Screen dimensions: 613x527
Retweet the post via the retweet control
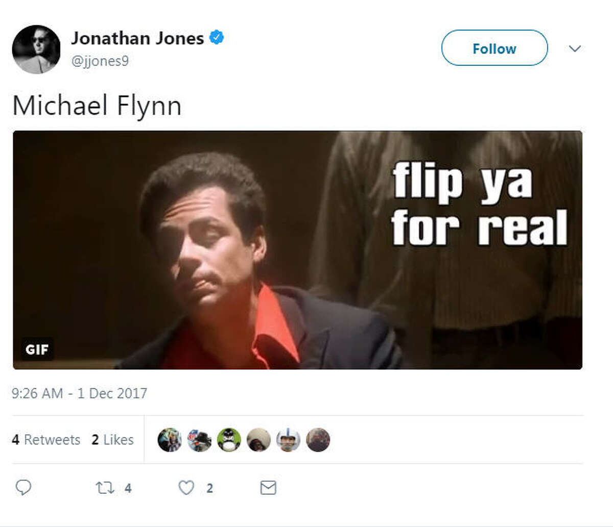tap(108, 488)
